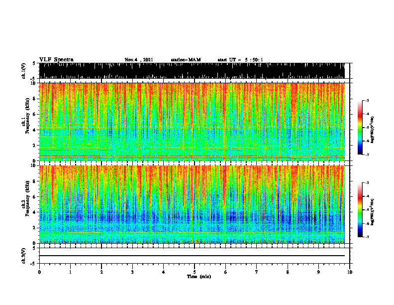Click the ch.1 color bar log(PSD) label
The height and width of the screenshot is (305, 394).
click(373, 130)
